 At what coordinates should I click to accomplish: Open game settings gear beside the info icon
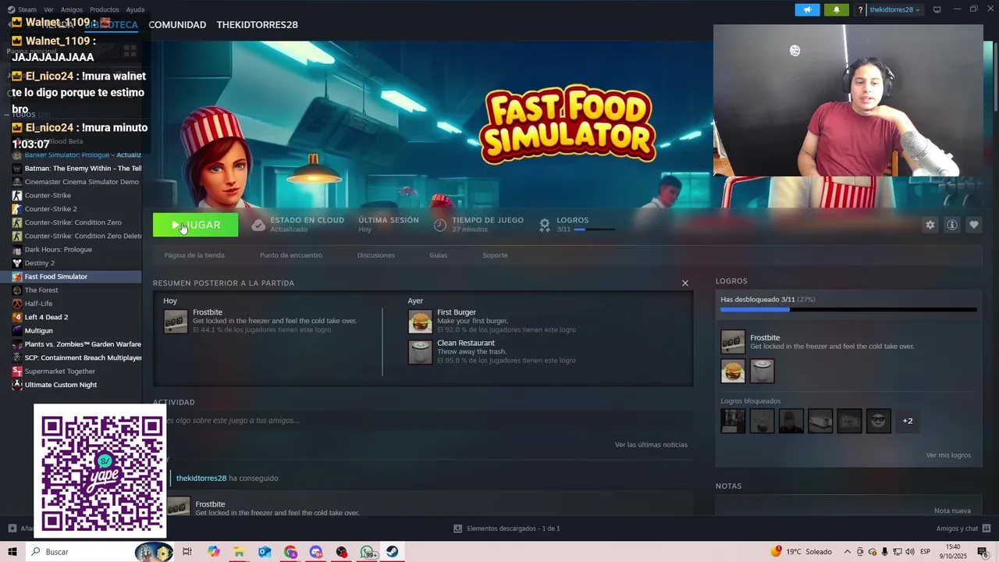pos(930,225)
